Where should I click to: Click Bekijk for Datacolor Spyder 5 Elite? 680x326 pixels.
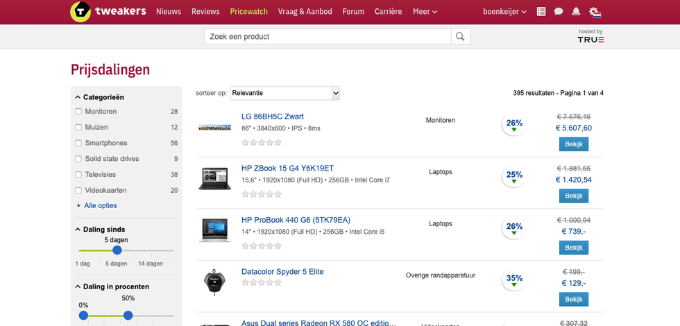pos(573,299)
